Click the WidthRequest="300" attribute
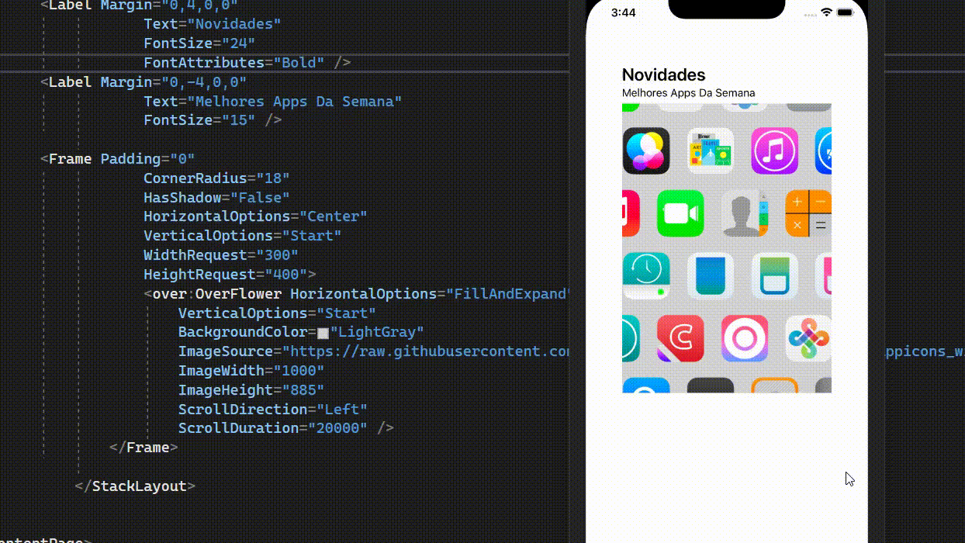Viewport: 965px width, 543px height. click(221, 254)
